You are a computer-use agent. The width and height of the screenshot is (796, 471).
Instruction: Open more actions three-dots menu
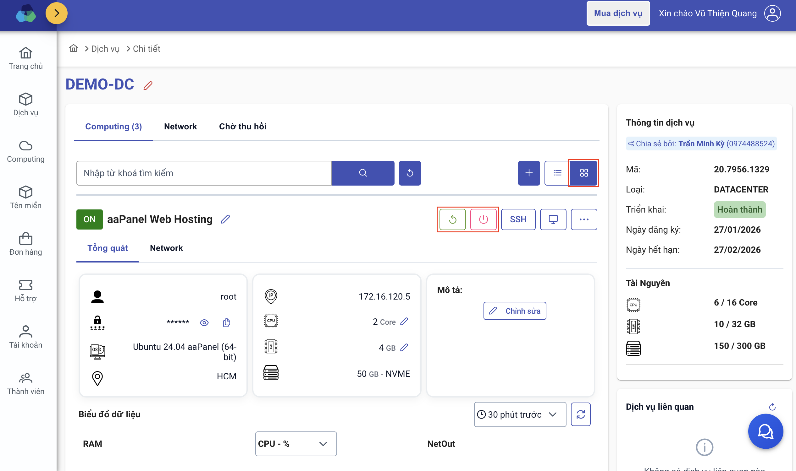click(x=584, y=219)
